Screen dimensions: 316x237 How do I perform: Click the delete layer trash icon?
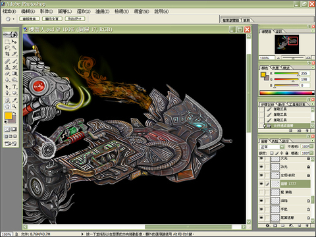307,225
